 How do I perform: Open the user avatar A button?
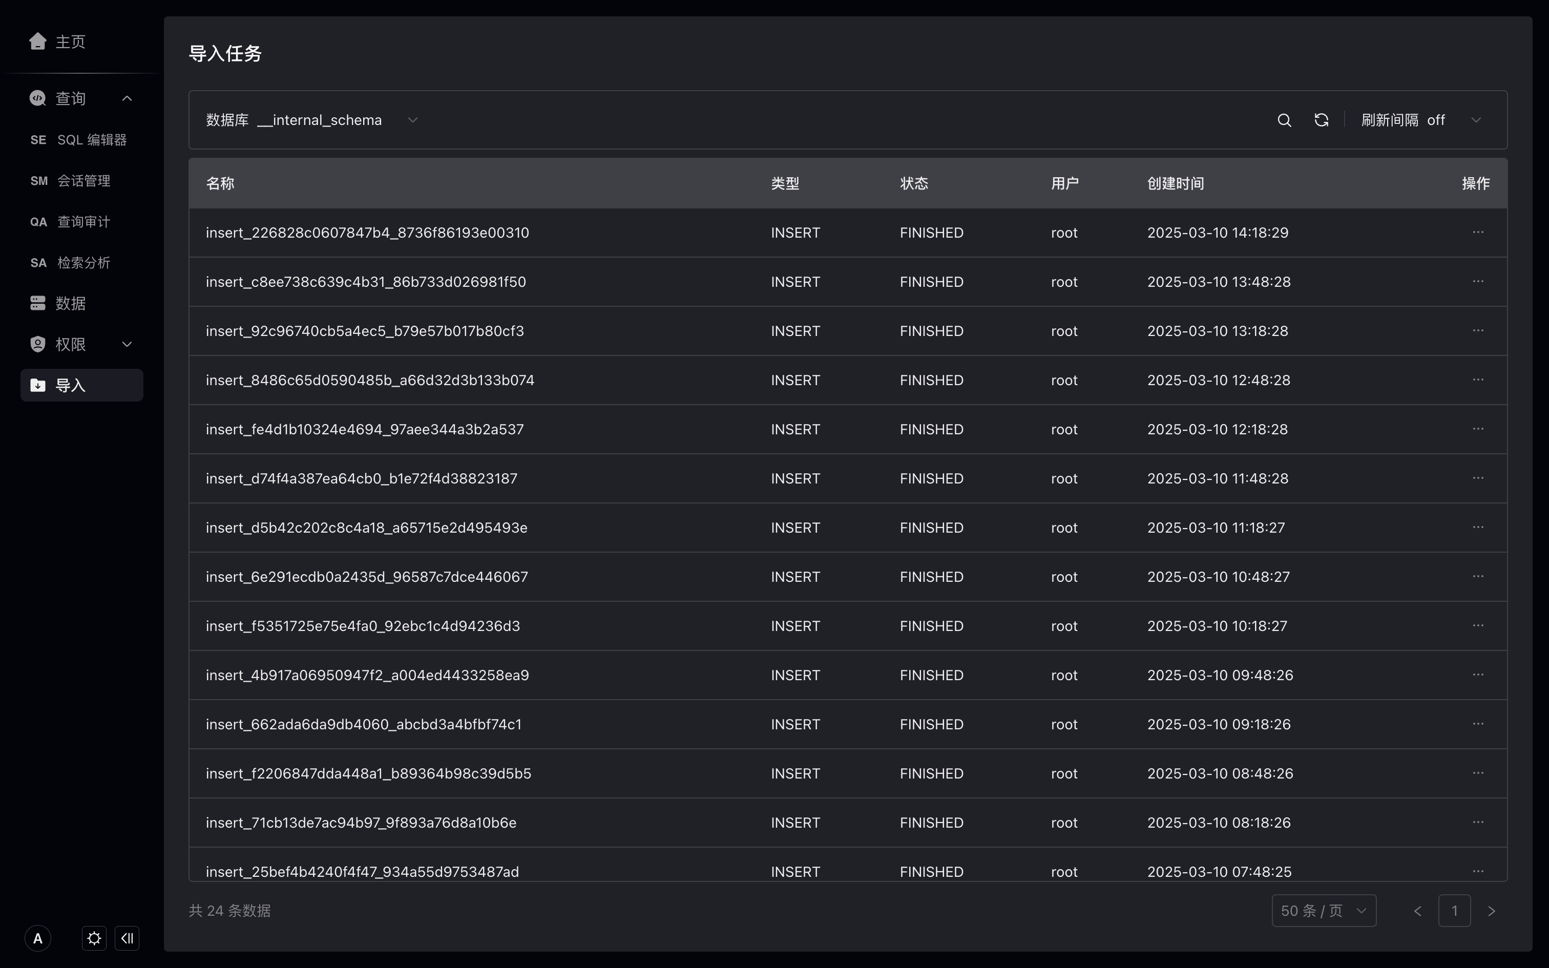[x=38, y=938]
